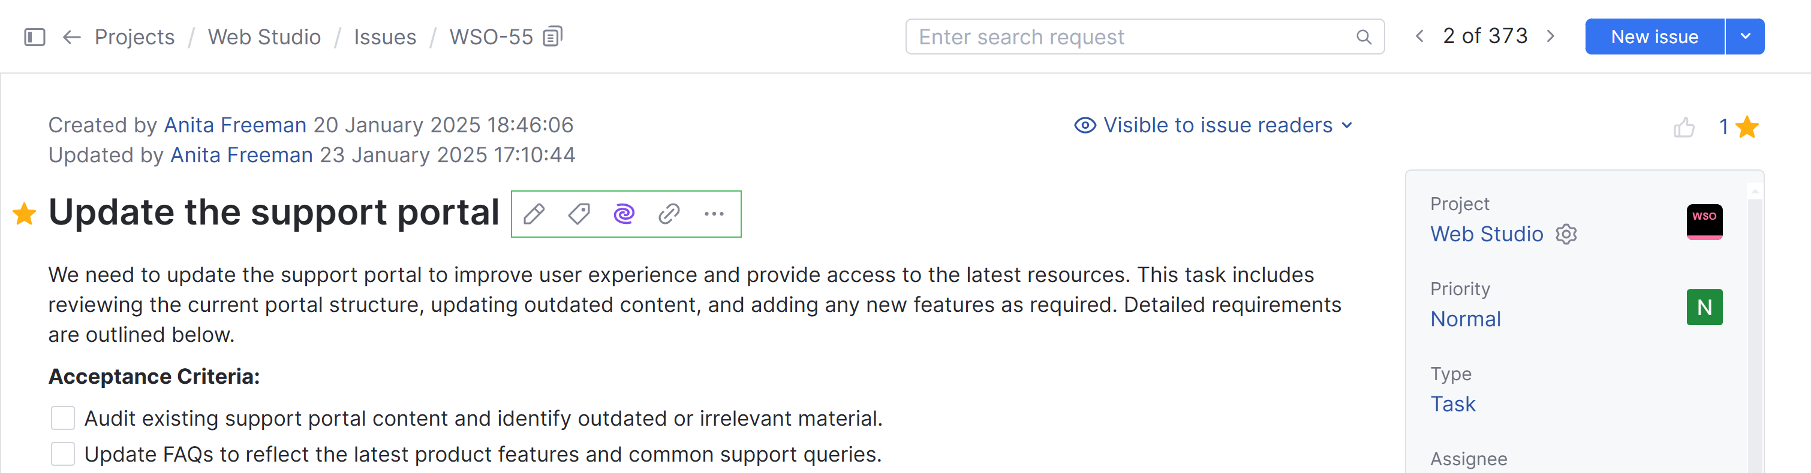The width and height of the screenshot is (1811, 473).
Task: Copy issue ID WSO-55 icon
Action: 553,36
